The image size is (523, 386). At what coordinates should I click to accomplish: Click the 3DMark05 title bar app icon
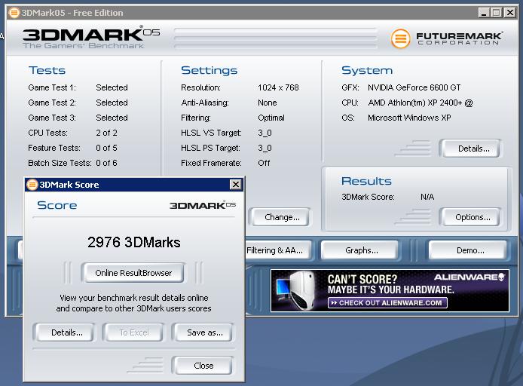point(14,13)
